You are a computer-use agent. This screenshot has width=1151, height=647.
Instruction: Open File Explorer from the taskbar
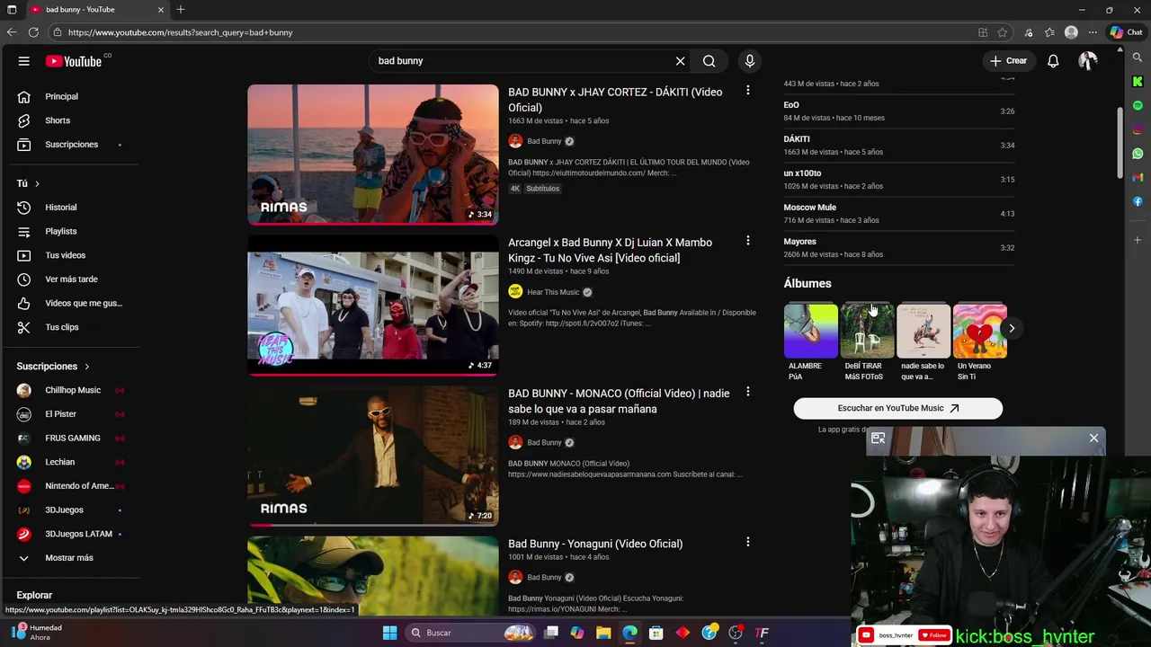click(603, 633)
